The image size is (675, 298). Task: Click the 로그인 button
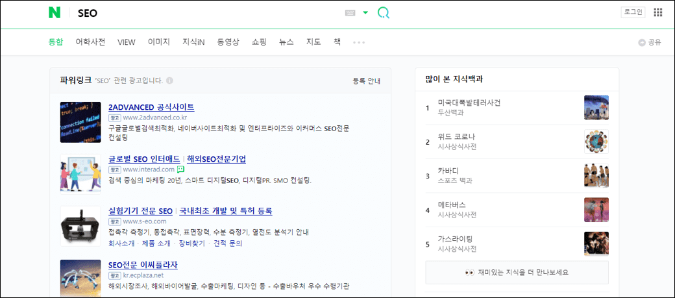coord(633,12)
